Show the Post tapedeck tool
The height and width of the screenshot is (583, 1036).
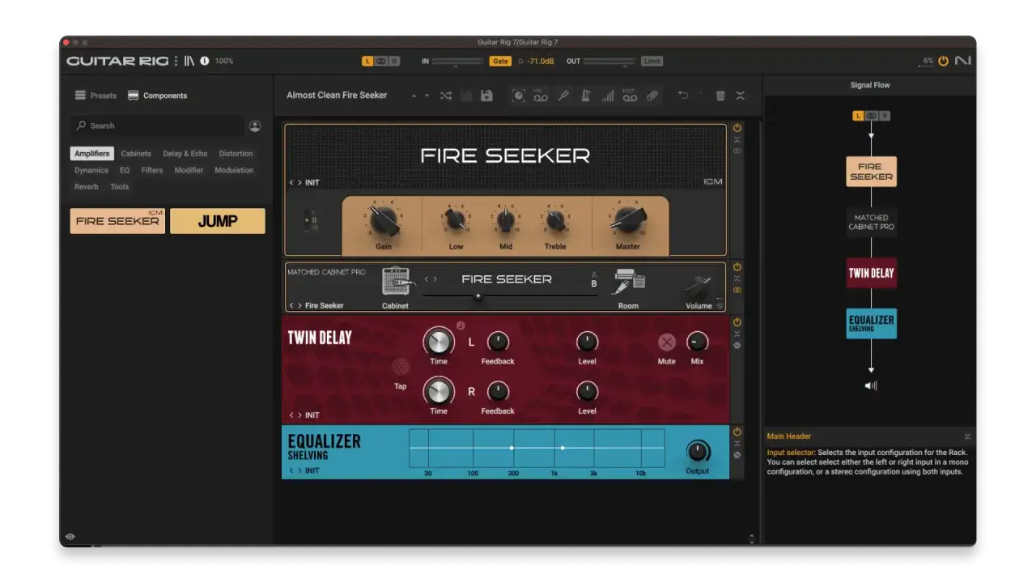629,96
